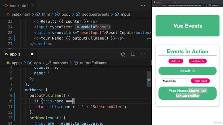Click event.target.value on line 14
223x125 pixels.
coord(81,123)
